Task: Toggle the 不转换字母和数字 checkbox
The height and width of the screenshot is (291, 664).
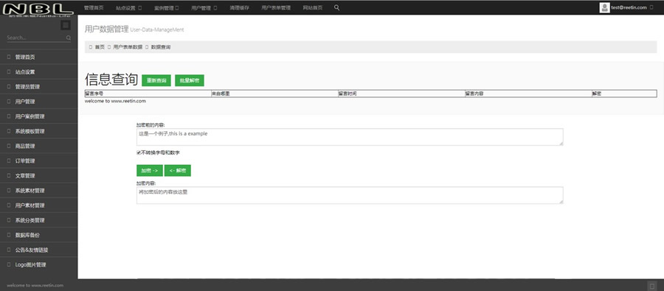Action: [139, 152]
